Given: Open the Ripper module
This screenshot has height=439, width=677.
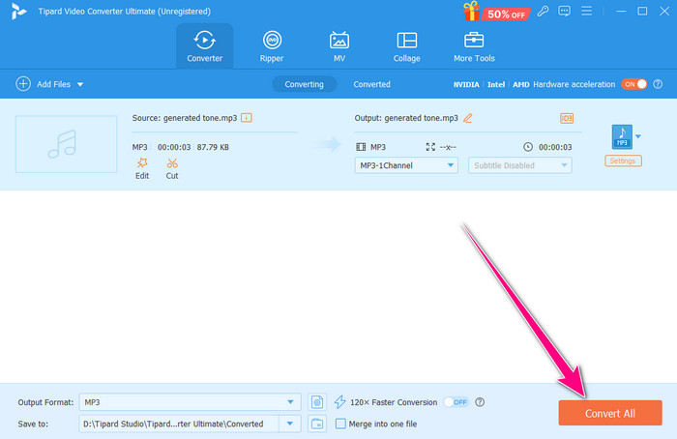Looking at the screenshot, I should pyautogui.click(x=272, y=45).
